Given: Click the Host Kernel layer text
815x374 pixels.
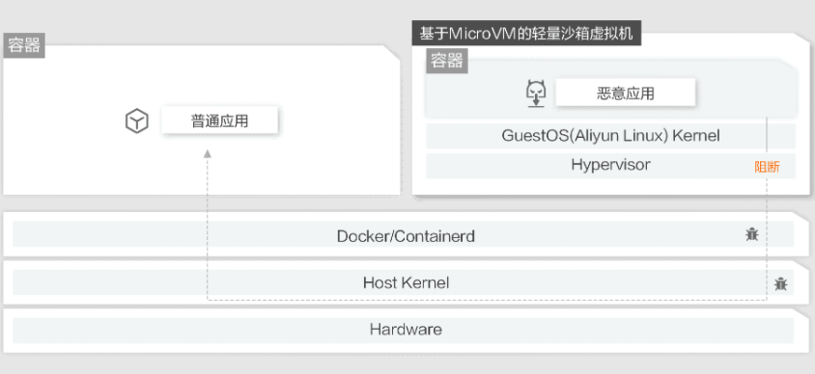Looking at the screenshot, I should point(406,282).
